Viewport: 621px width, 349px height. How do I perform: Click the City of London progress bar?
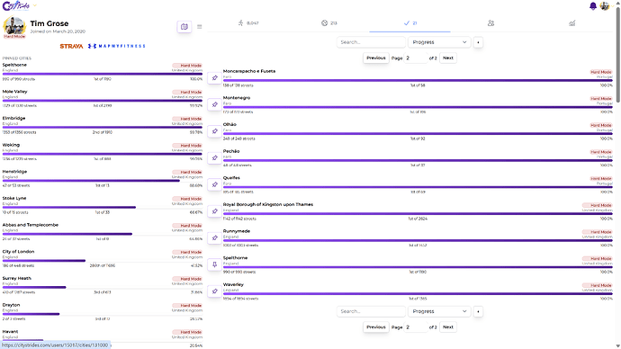click(103, 261)
